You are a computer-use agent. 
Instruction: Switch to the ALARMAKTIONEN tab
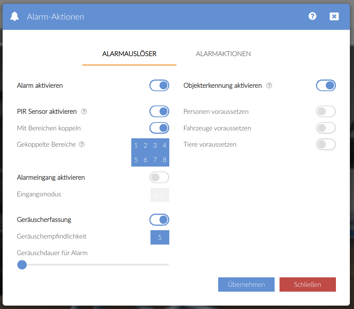[x=223, y=54]
